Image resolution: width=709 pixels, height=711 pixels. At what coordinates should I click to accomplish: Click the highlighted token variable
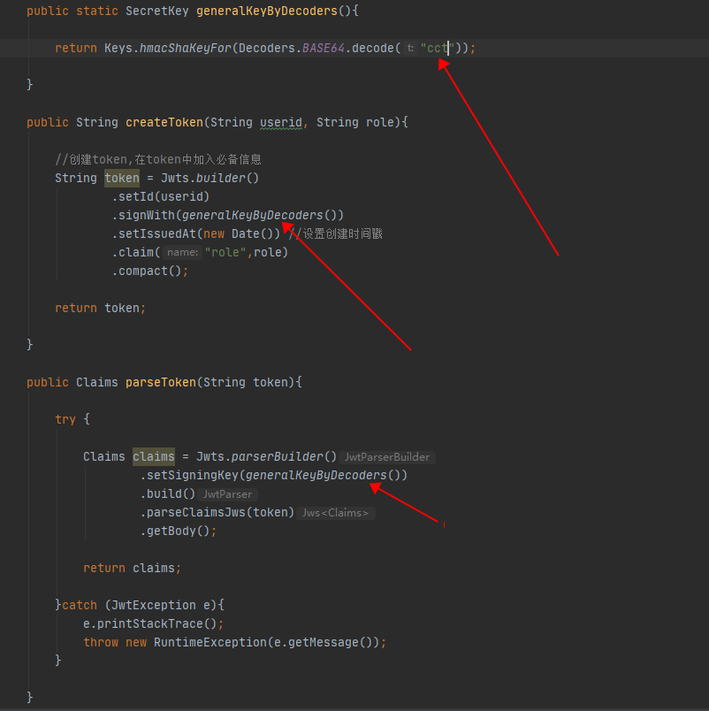121,178
